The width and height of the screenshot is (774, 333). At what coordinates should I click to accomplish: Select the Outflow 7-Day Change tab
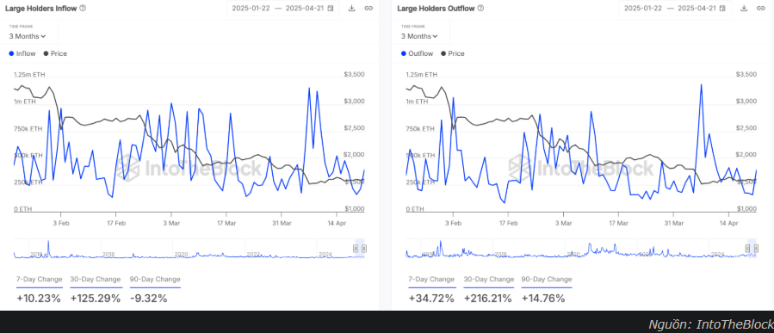(431, 280)
